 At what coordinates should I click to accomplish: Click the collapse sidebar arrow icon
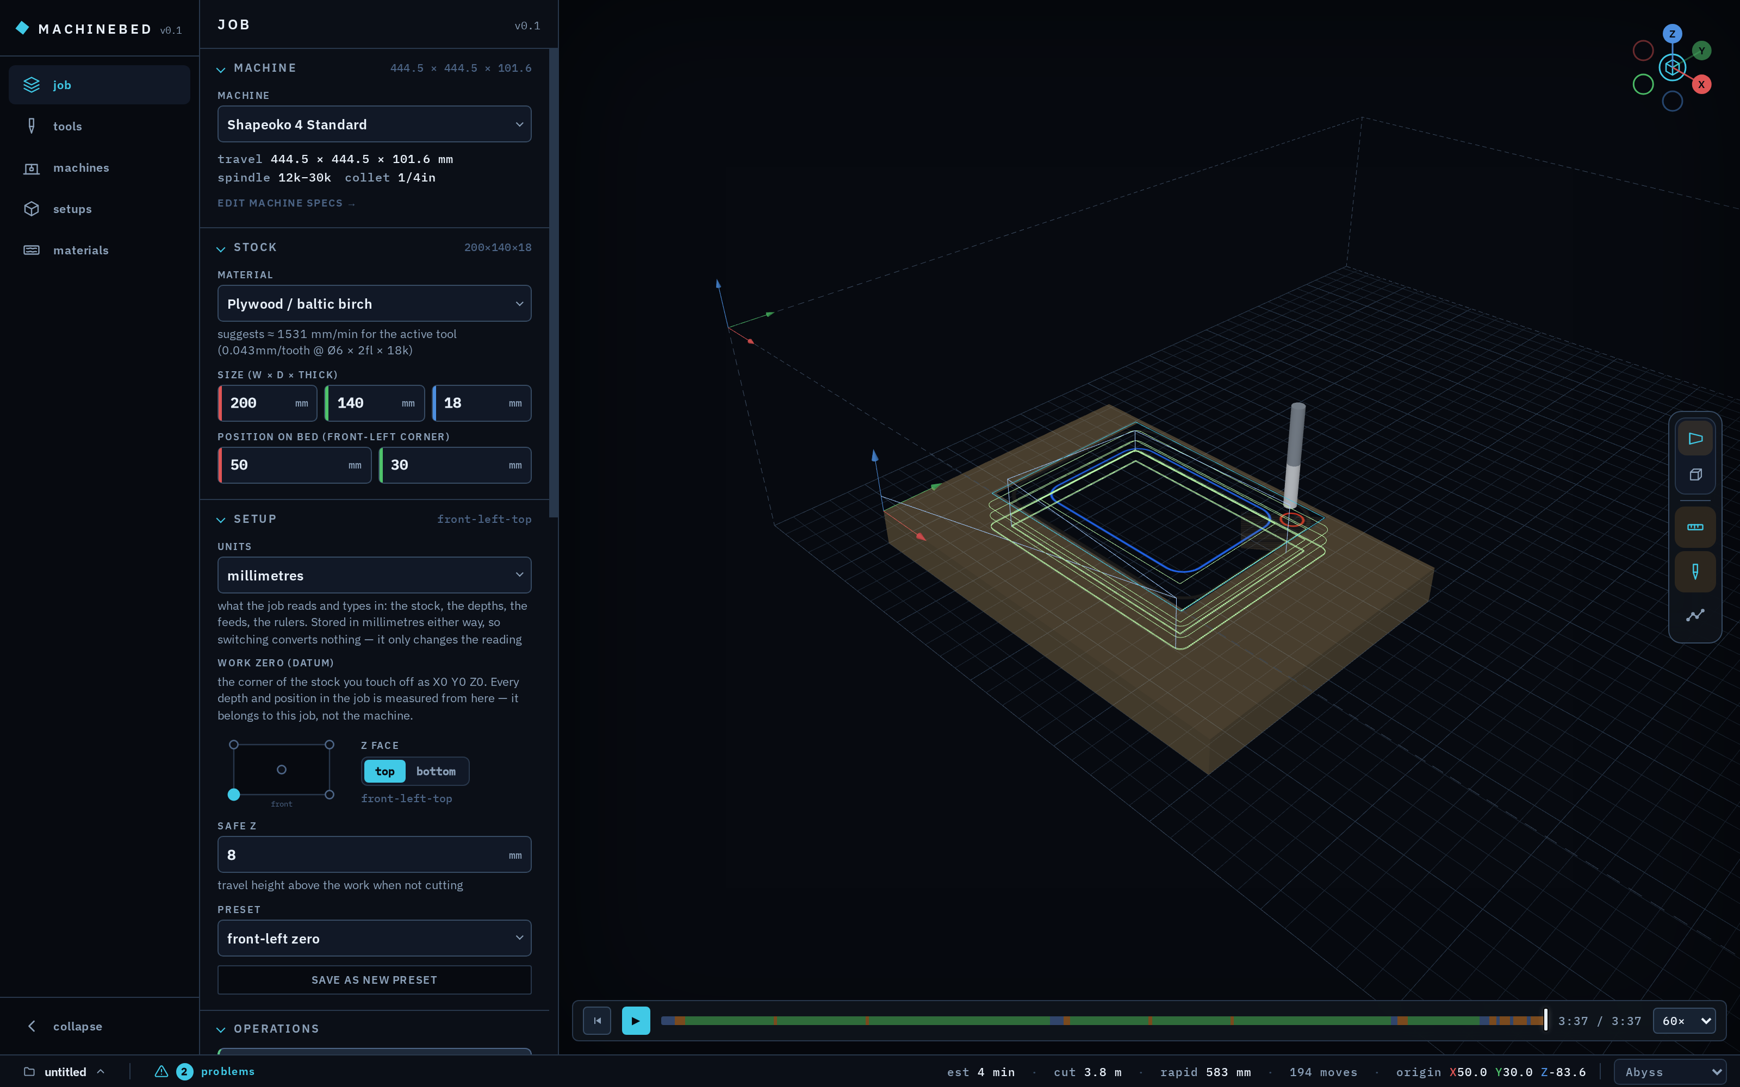32,1026
